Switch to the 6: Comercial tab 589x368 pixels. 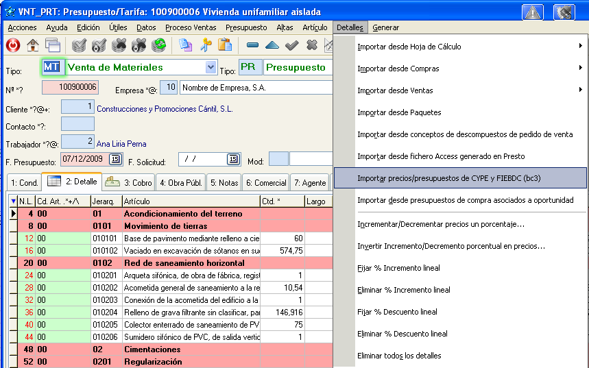266,182
